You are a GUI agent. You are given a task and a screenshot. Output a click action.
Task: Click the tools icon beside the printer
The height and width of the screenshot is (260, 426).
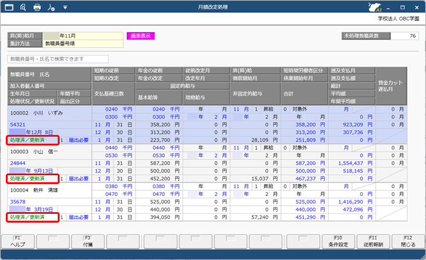[x=51, y=8]
